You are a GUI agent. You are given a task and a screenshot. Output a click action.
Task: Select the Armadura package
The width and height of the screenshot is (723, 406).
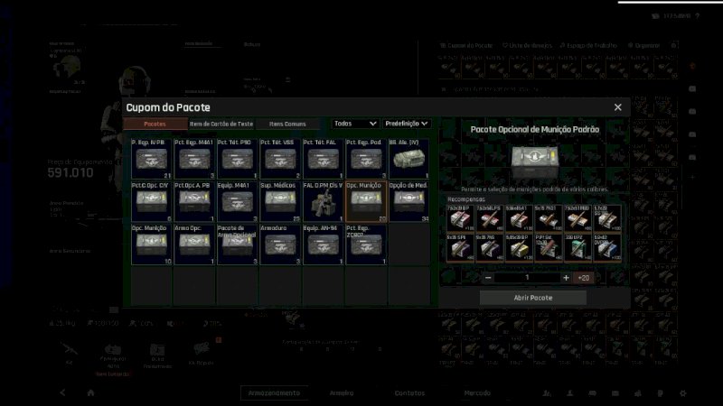point(280,245)
